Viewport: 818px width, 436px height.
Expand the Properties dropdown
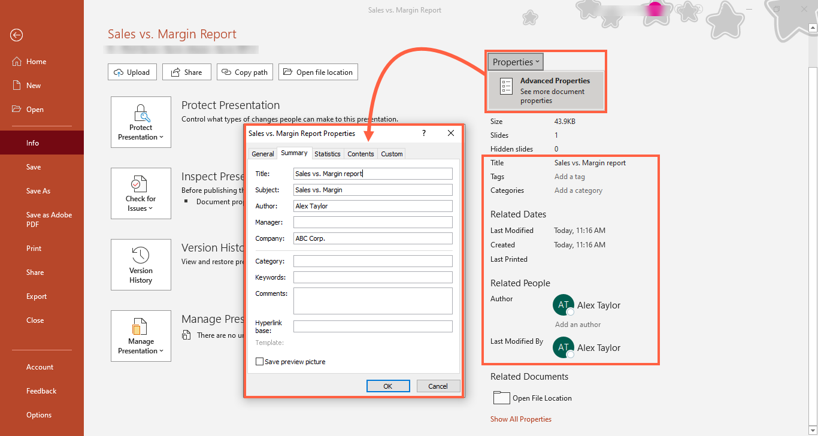tap(516, 62)
